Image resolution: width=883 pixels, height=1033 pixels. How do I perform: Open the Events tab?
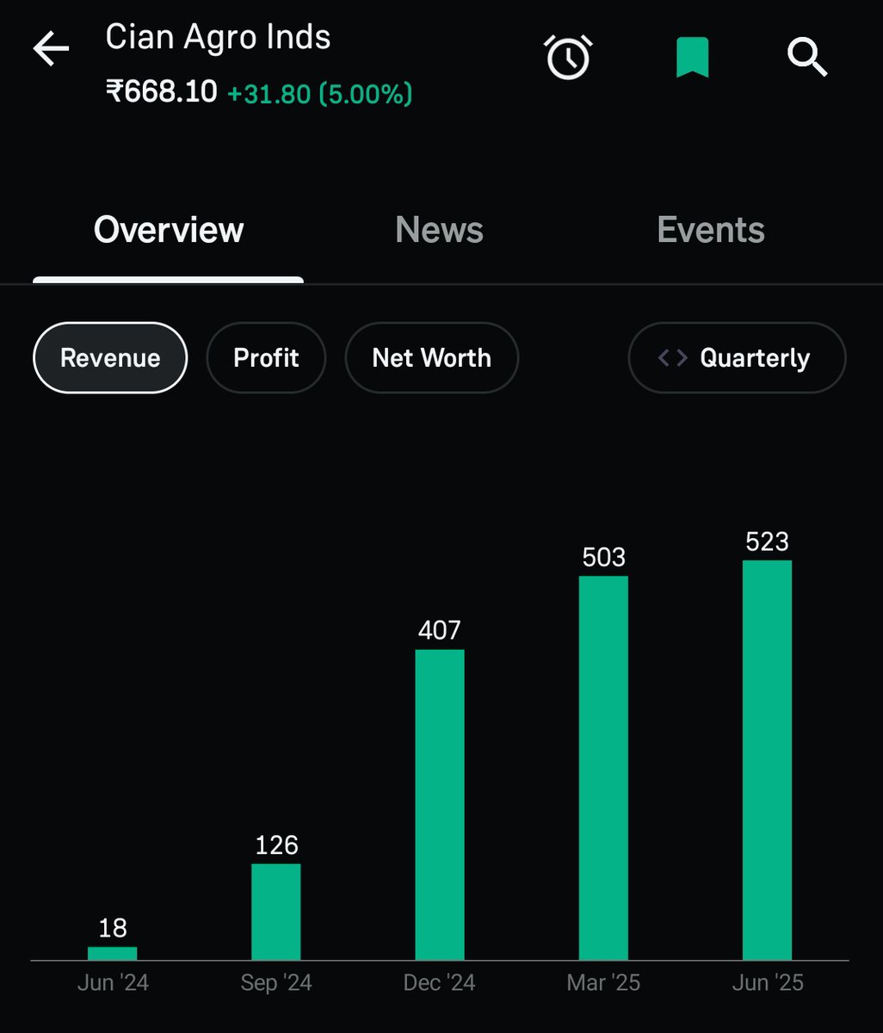(x=711, y=230)
